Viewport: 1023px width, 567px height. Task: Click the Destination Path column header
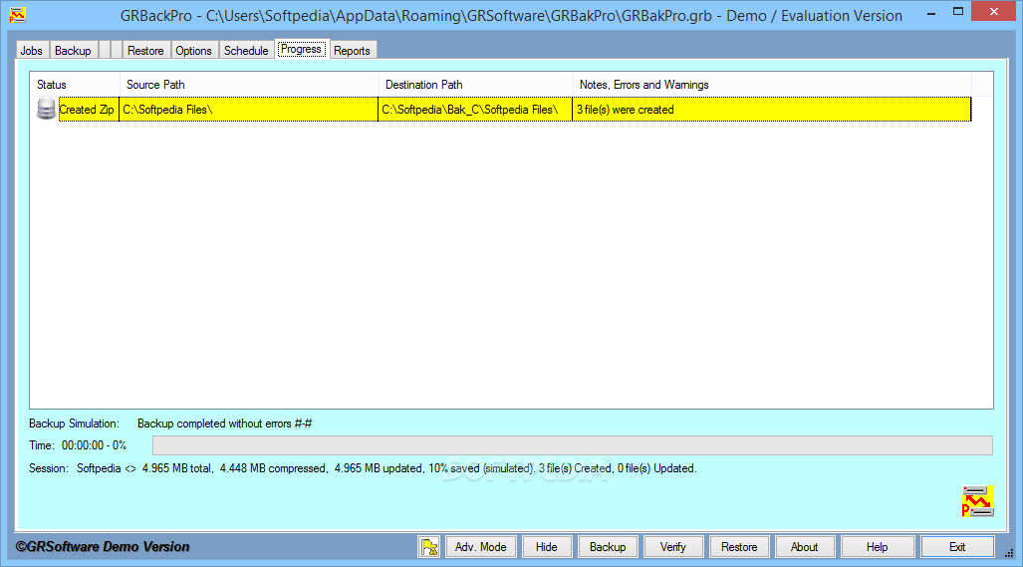475,84
